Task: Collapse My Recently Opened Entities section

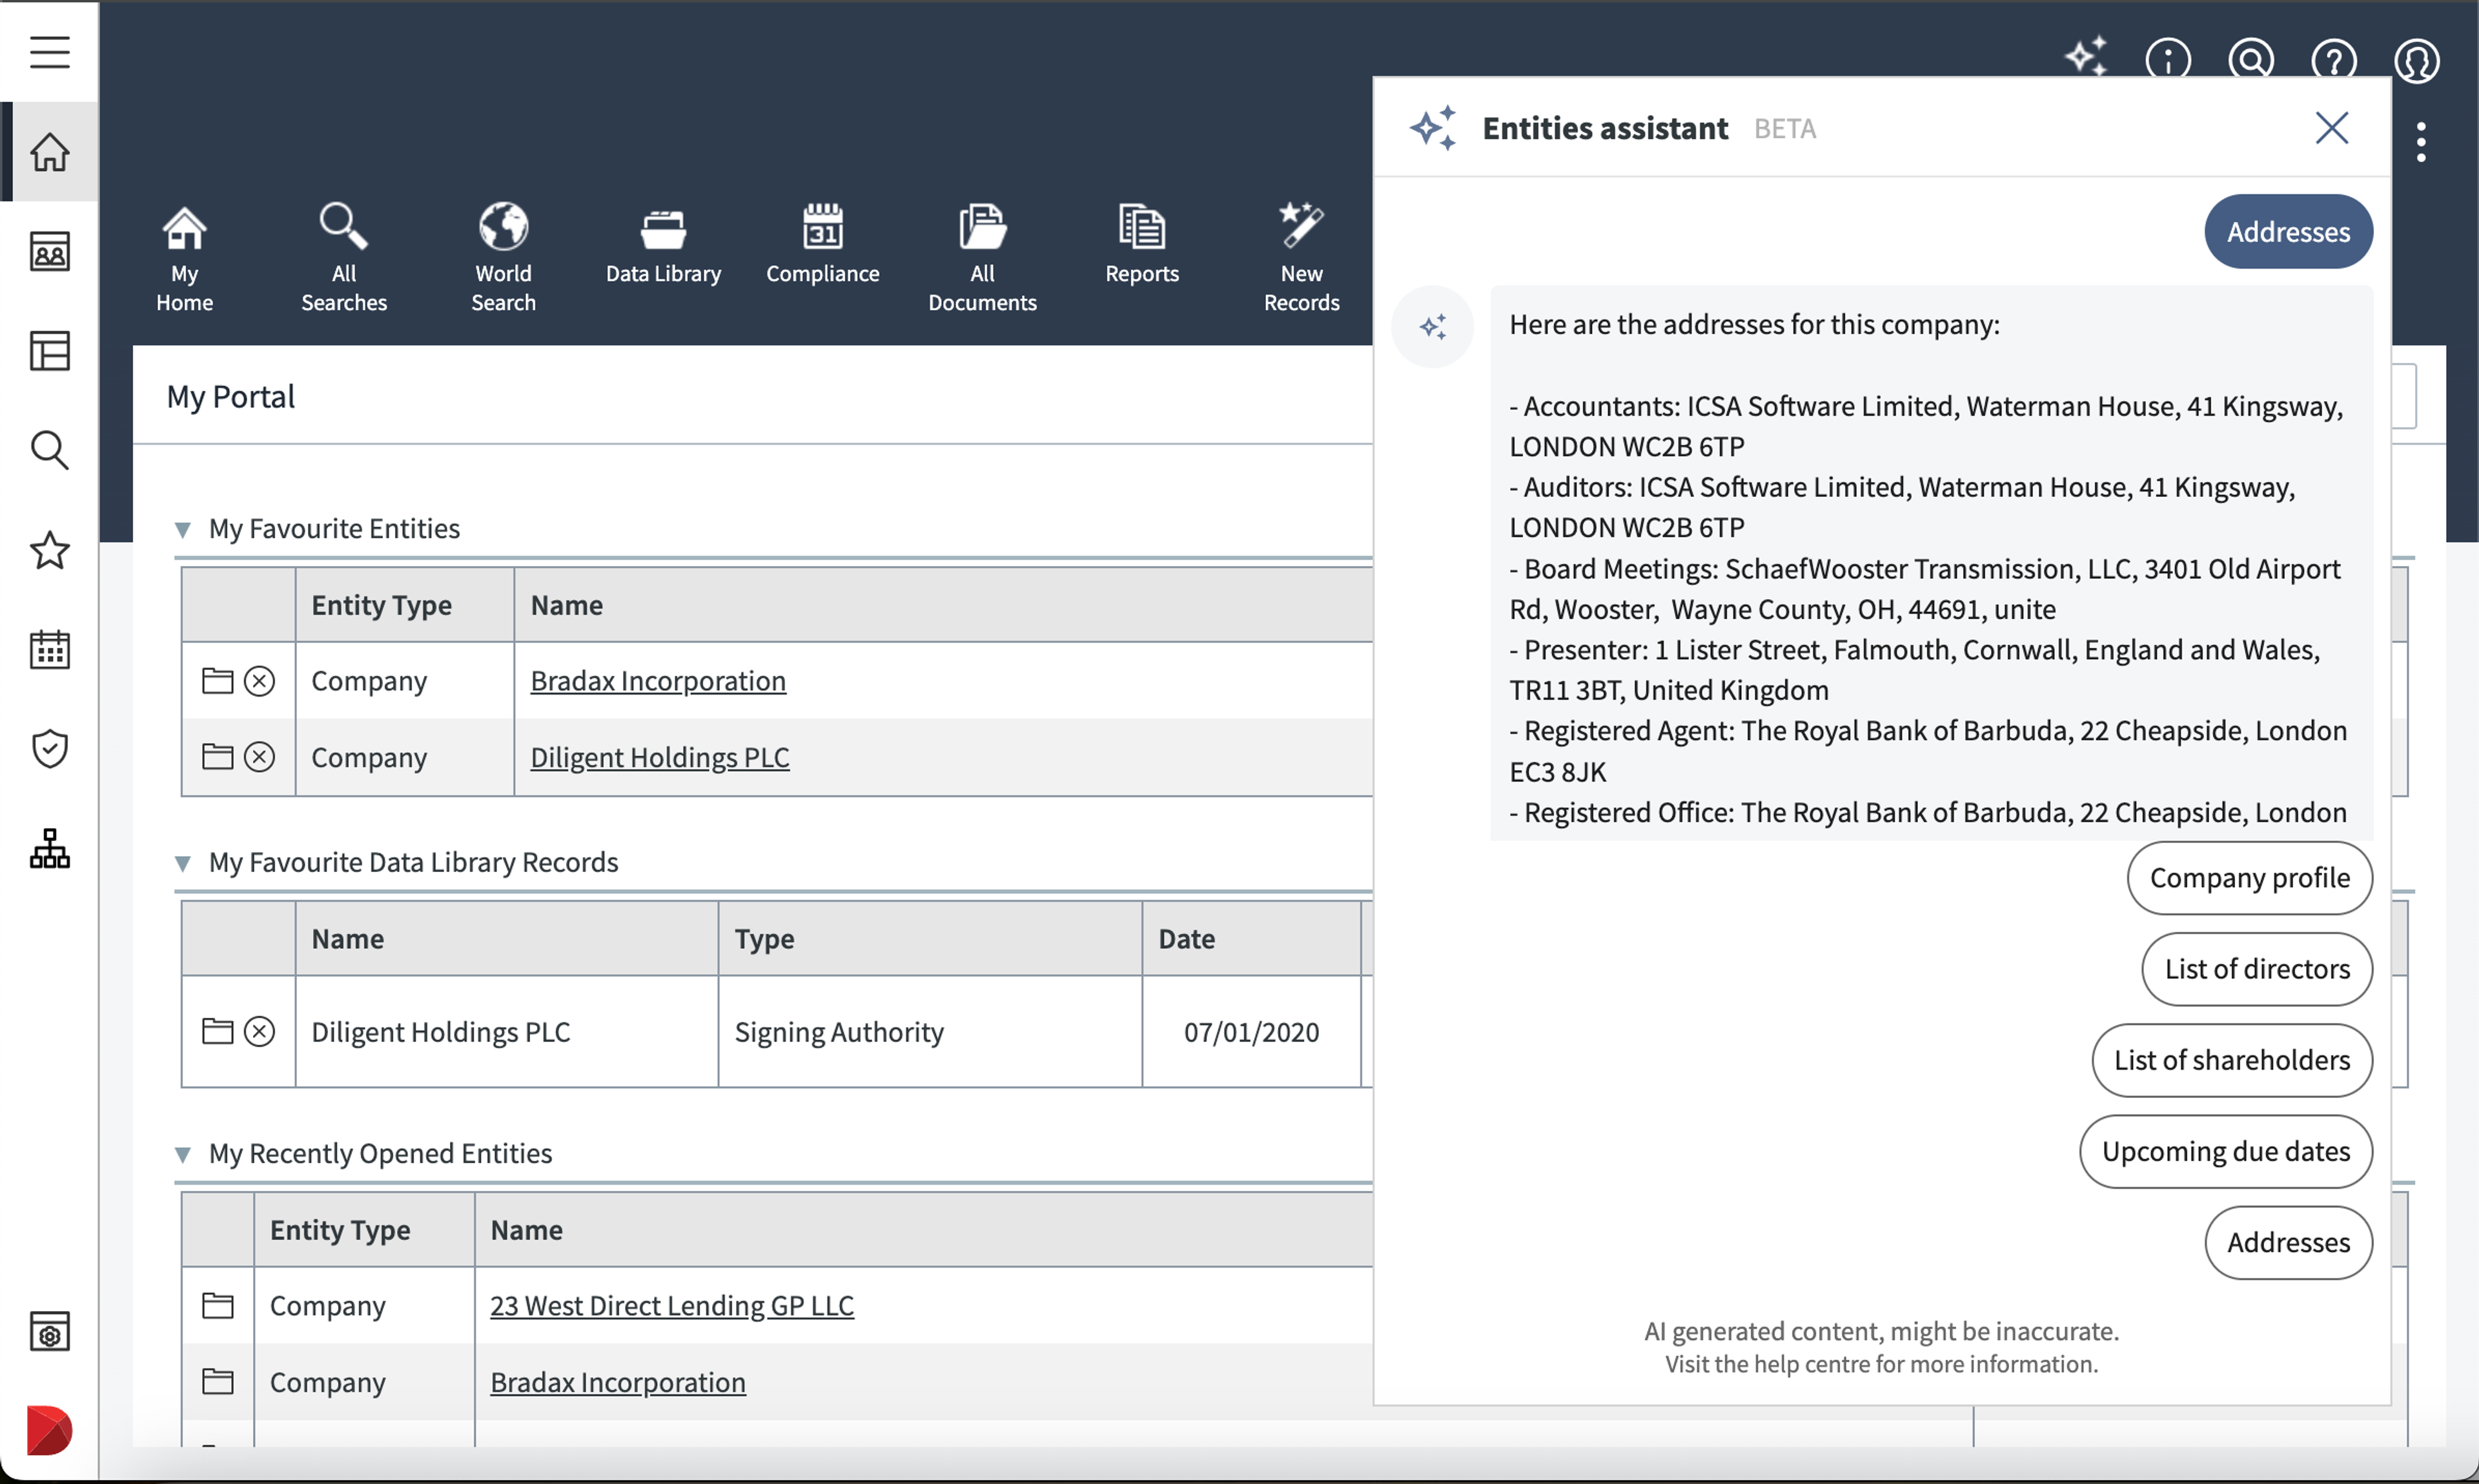Action: (182, 1154)
